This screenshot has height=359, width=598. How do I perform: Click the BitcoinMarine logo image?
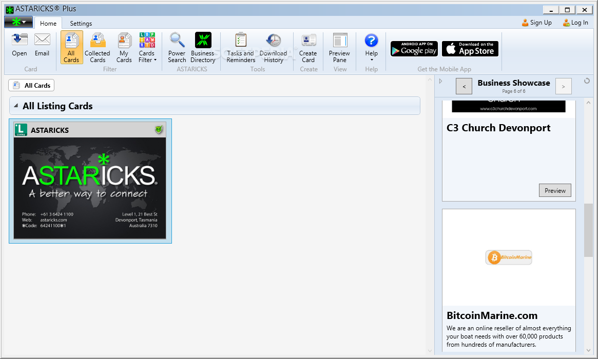509,257
